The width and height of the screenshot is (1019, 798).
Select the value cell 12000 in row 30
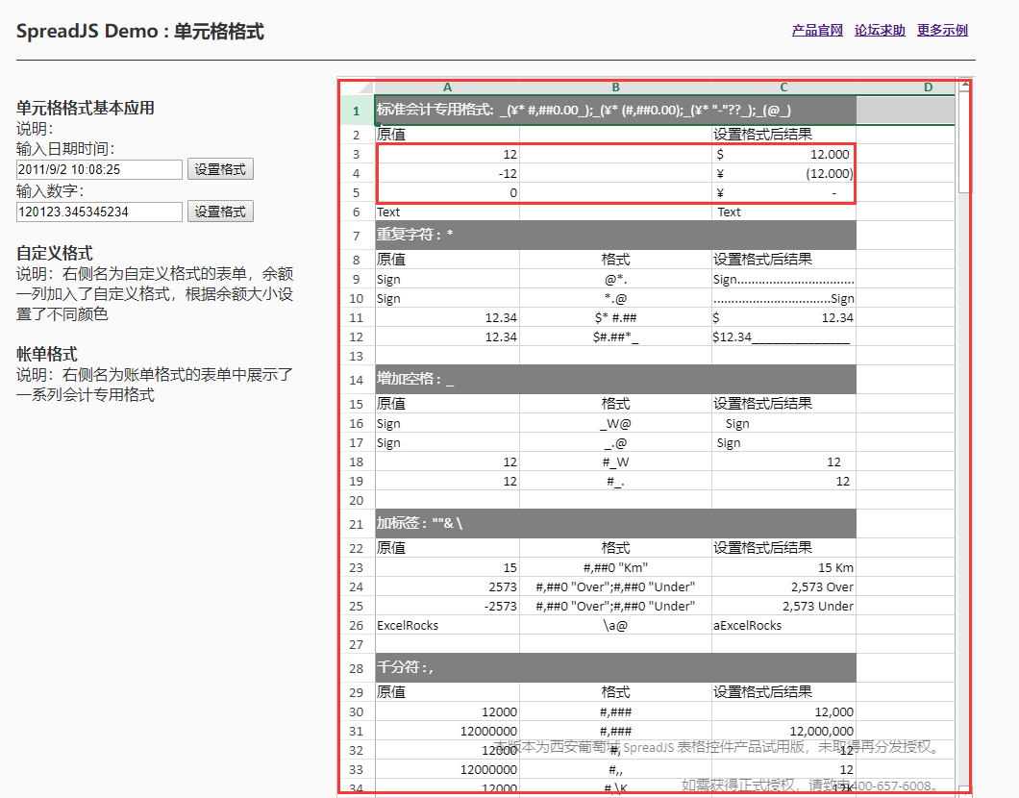(447, 712)
